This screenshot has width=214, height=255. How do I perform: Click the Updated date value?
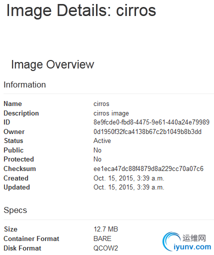tap(129, 187)
